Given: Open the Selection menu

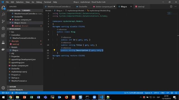Looking at the screenshot, I should (x=20, y=2).
